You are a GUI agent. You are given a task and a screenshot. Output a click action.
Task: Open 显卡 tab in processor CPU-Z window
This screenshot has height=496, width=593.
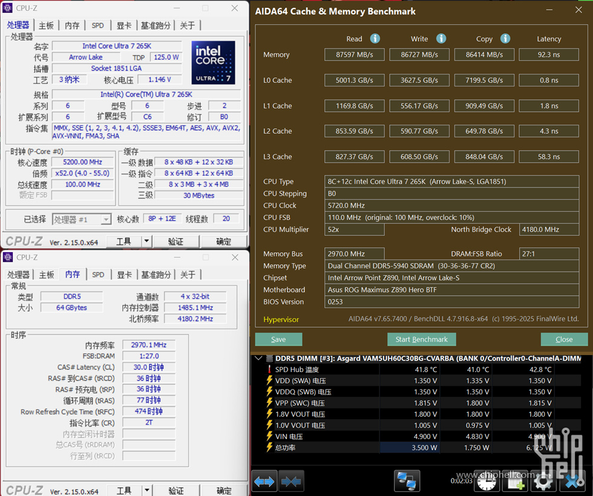coord(123,25)
